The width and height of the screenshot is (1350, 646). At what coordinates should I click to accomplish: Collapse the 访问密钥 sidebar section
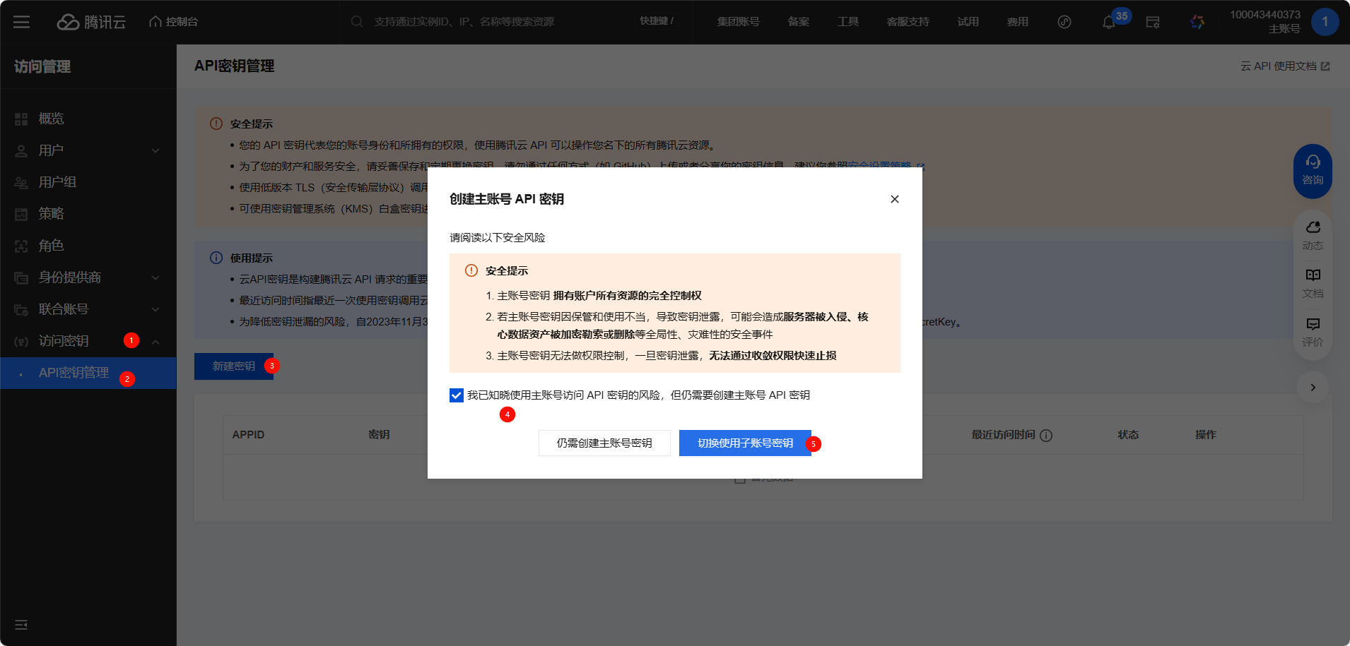(x=155, y=342)
